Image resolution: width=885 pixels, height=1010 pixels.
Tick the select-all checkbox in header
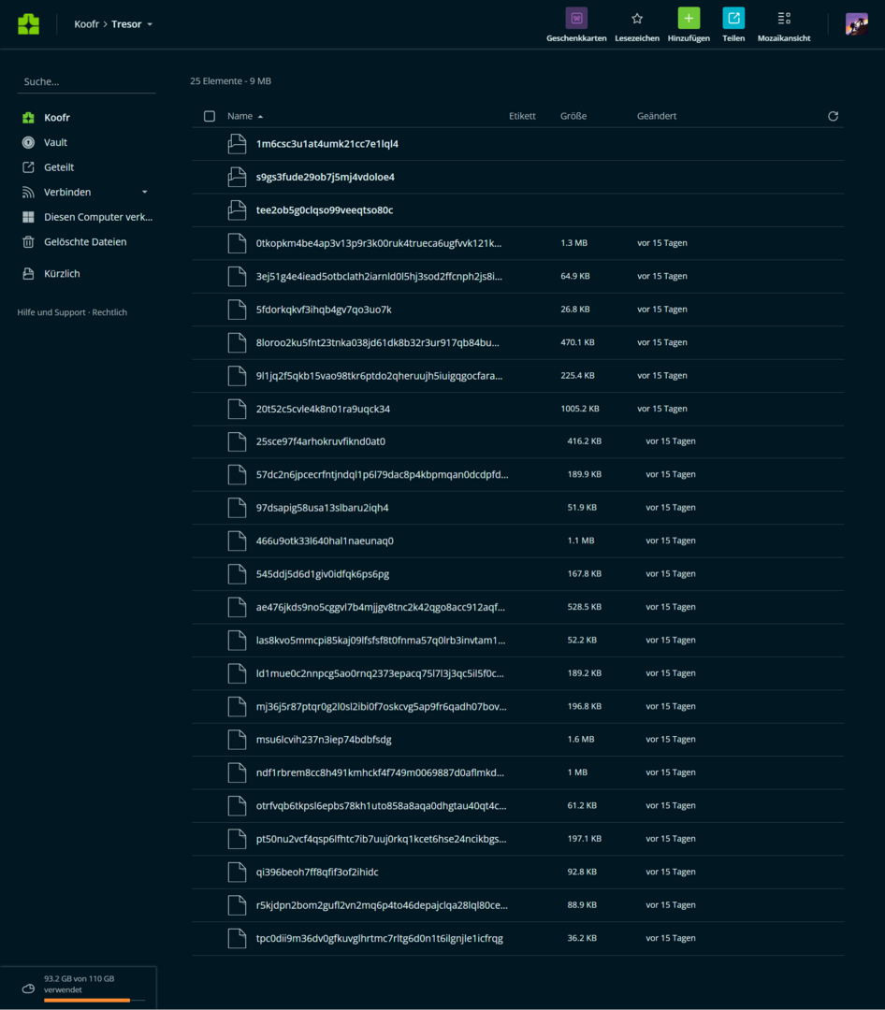[210, 116]
